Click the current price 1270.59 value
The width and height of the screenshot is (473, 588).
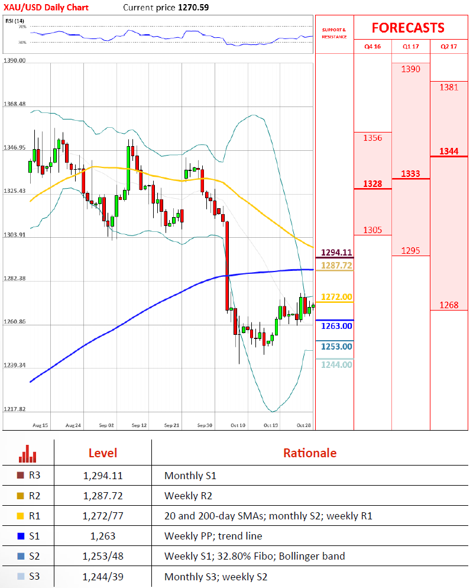pyautogui.click(x=193, y=8)
